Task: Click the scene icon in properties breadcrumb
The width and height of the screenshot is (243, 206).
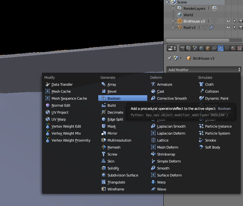Action: (176, 58)
